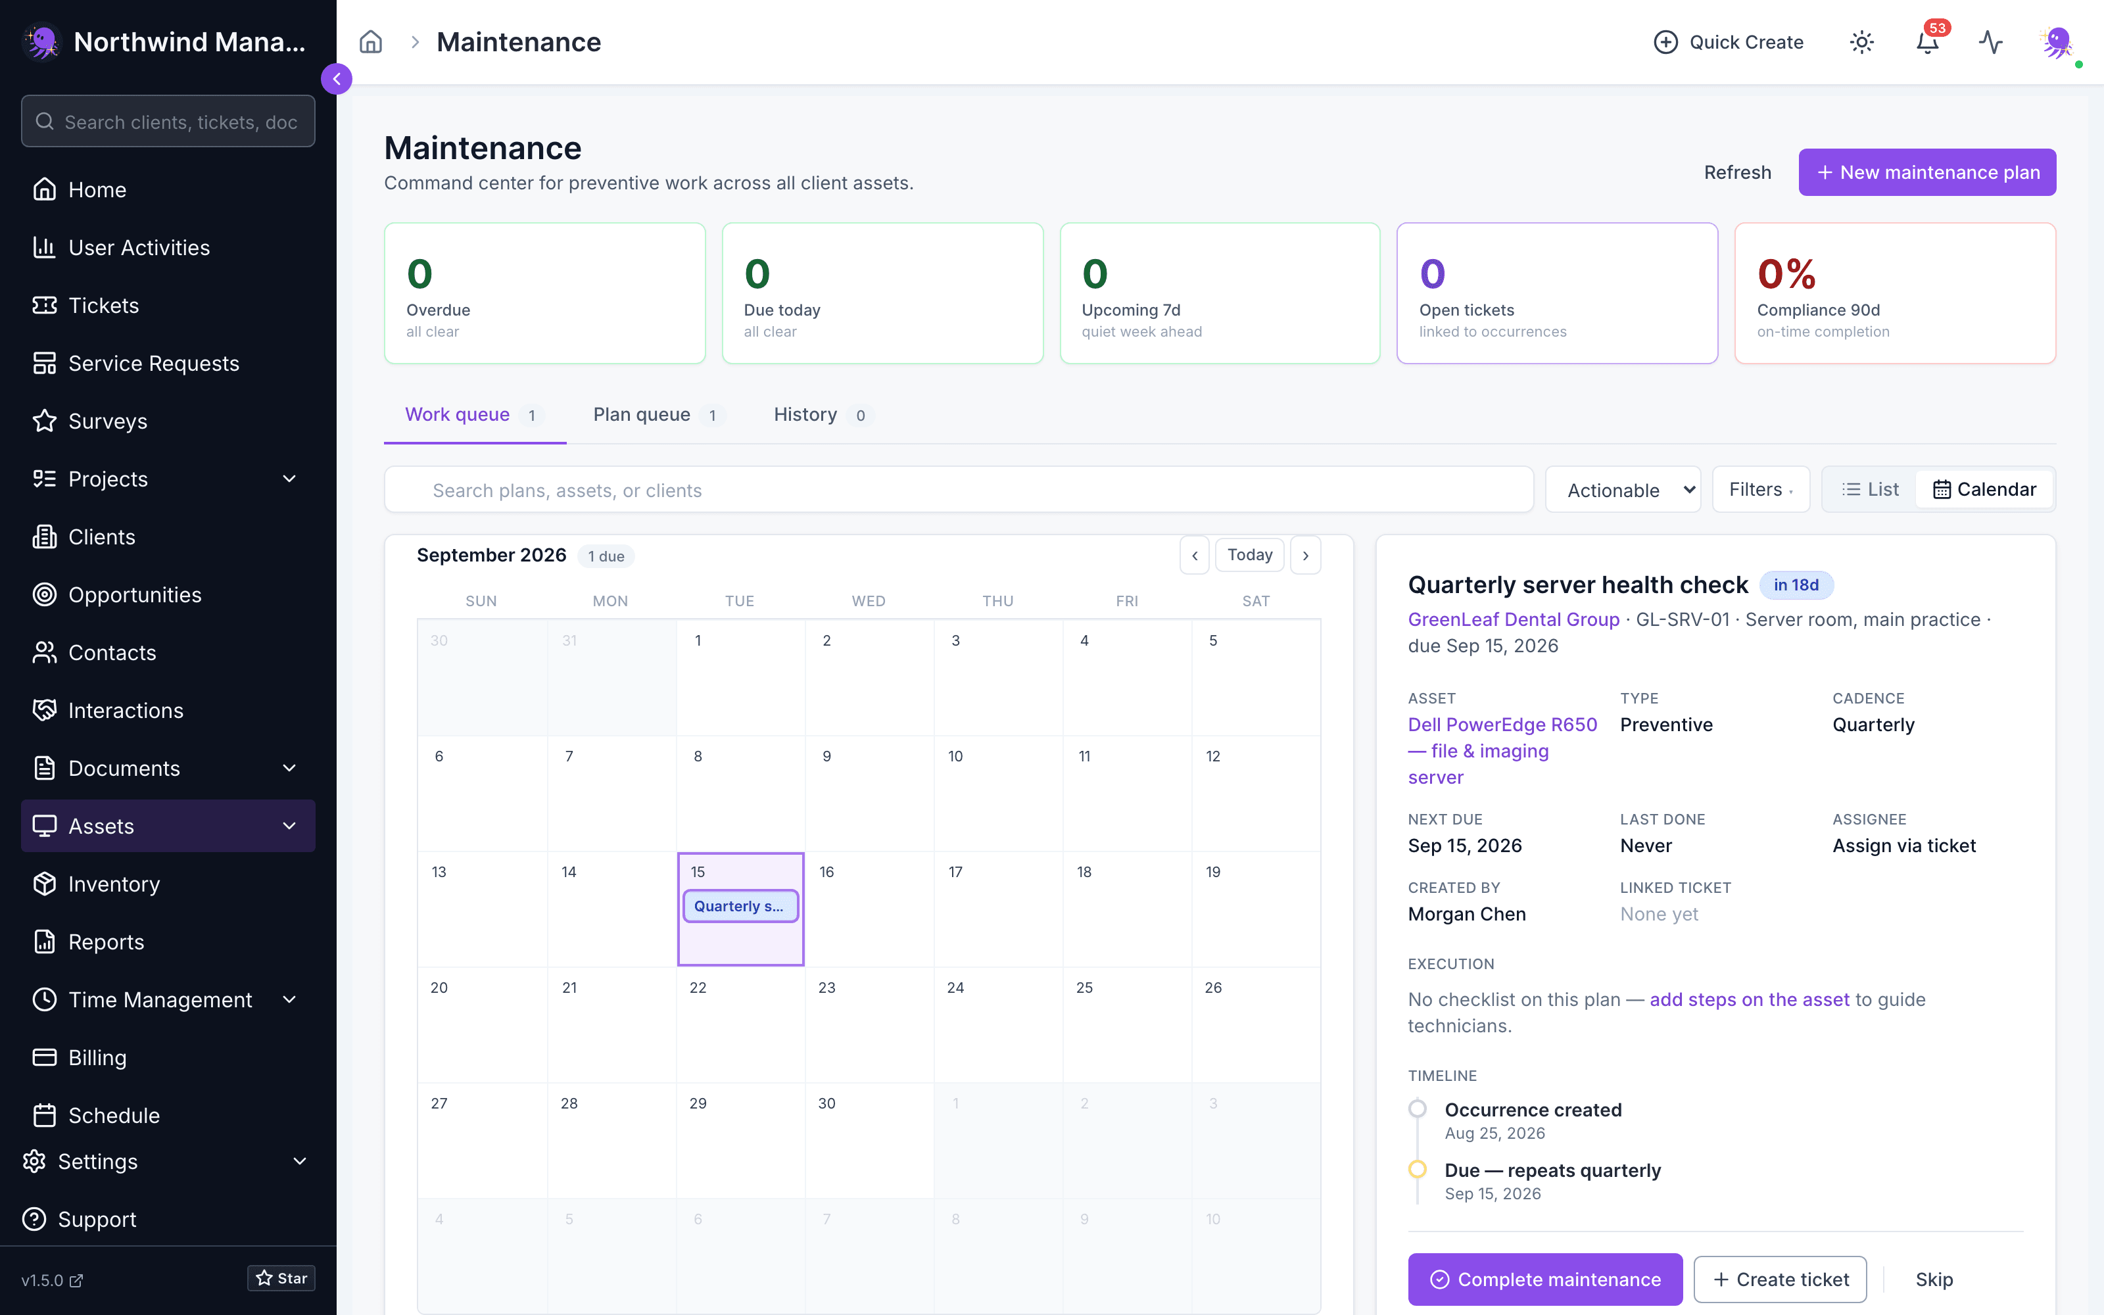This screenshot has width=2104, height=1315.
Task: Click the Star button in sidebar footer
Action: 281,1278
